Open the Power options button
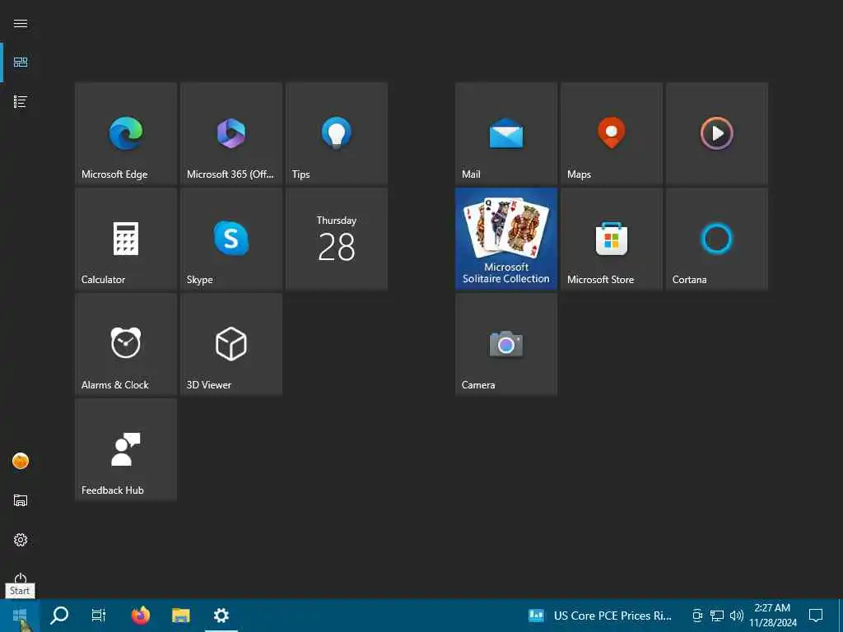The width and height of the screenshot is (843, 632). click(21, 579)
